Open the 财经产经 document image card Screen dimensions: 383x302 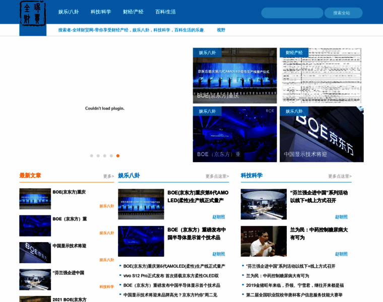[322, 75]
